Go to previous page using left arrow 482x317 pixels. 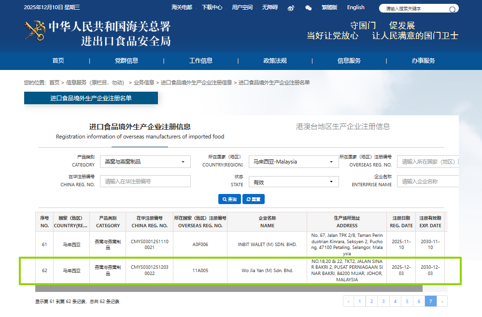(348, 302)
